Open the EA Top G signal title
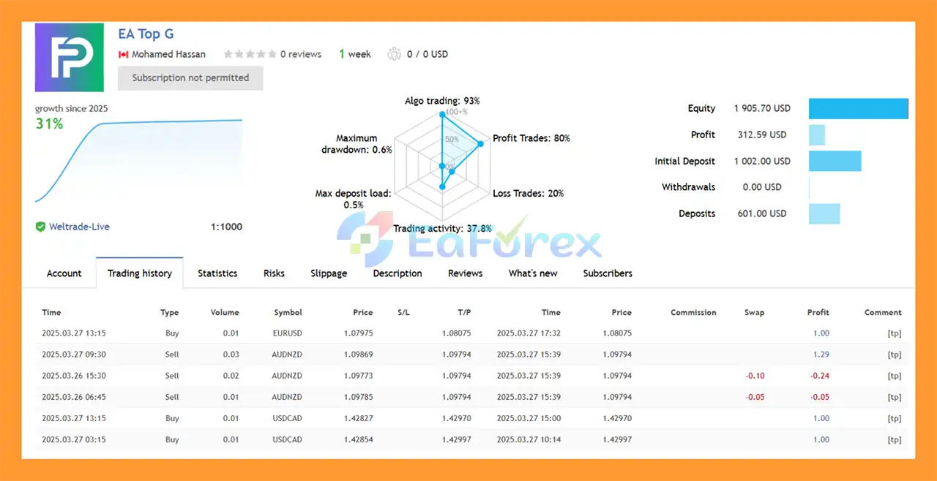The image size is (937, 481). click(x=146, y=34)
